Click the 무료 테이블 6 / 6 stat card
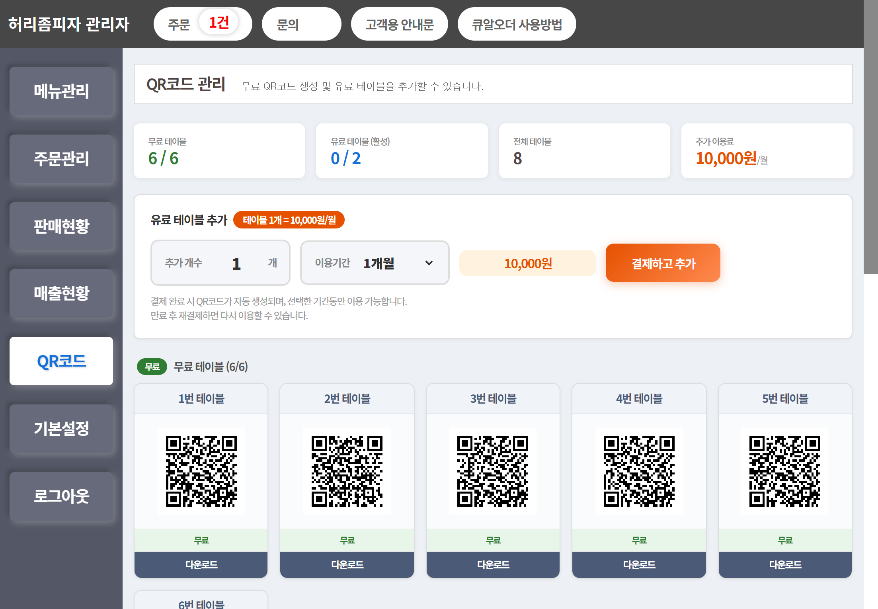Screen dimensions: 878x609 point(219,151)
